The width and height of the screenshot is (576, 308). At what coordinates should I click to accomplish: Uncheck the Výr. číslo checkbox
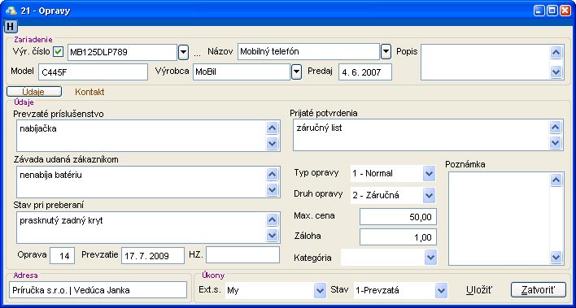coord(58,52)
